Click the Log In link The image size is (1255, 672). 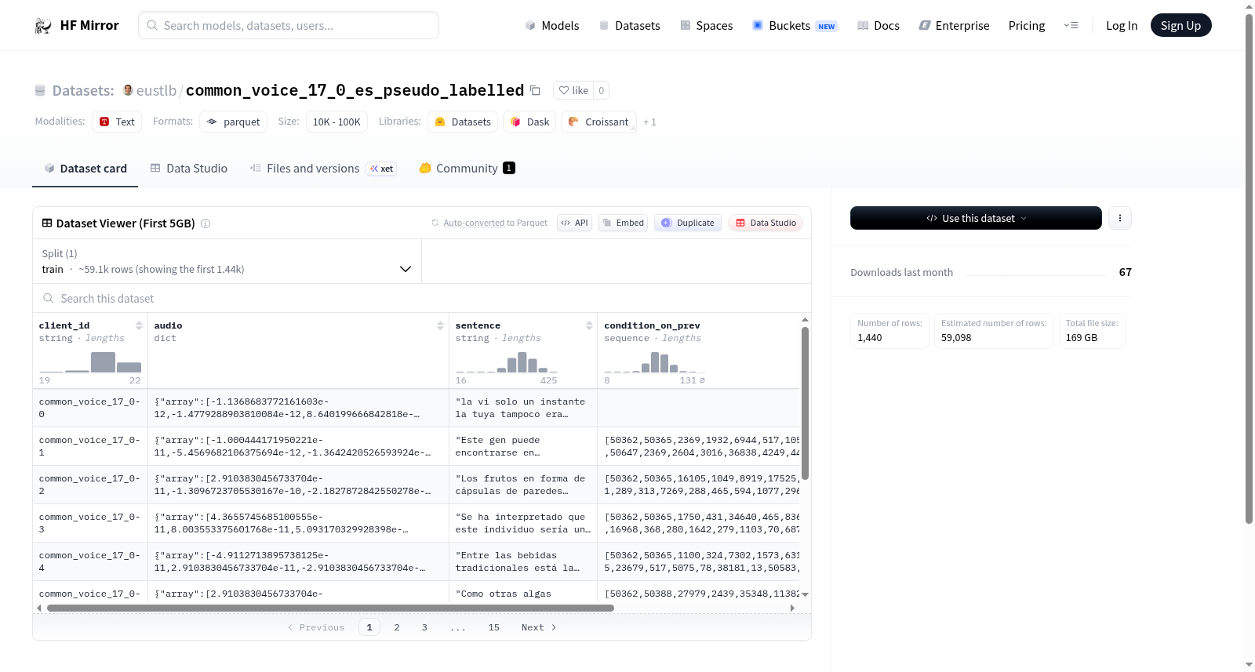point(1121,26)
